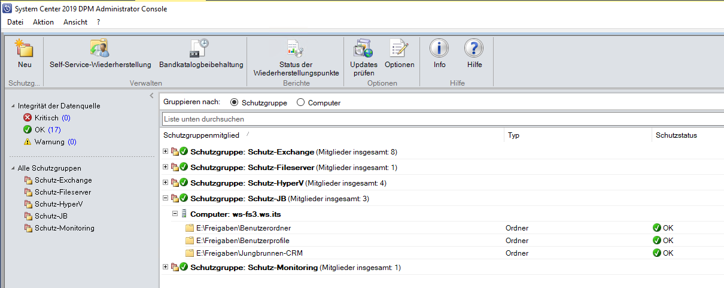The width and height of the screenshot is (724, 288).
Task: Click Schutz-Fileserver group icon in sidebar
Action: pos(28,192)
